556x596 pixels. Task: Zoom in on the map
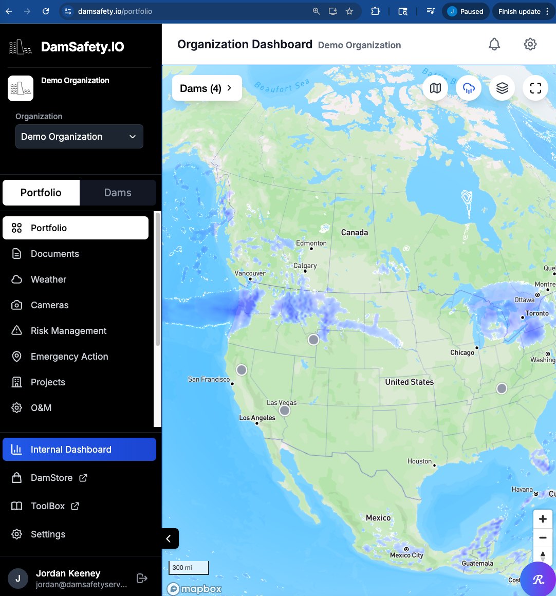[543, 519]
